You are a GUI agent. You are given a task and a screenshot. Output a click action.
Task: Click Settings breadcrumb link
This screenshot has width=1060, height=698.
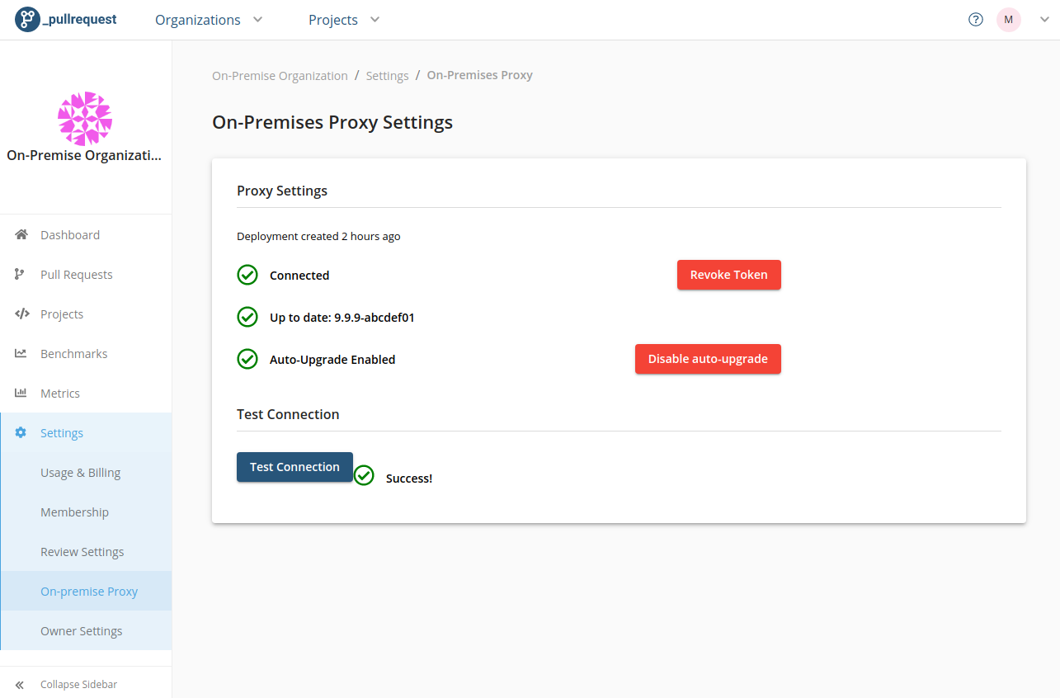(387, 75)
